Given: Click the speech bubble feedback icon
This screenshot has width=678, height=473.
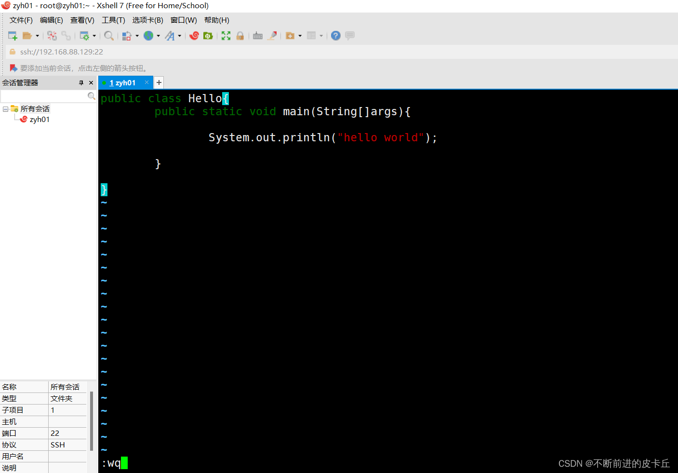Looking at the screenshot, I should (x=350, y=36).
